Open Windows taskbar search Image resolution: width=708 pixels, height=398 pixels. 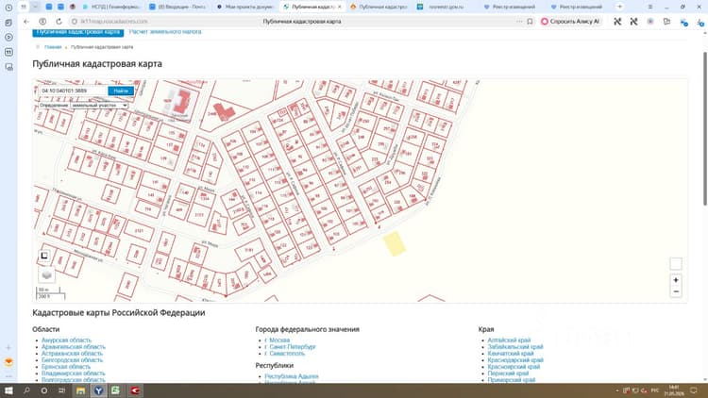point(26,390)
